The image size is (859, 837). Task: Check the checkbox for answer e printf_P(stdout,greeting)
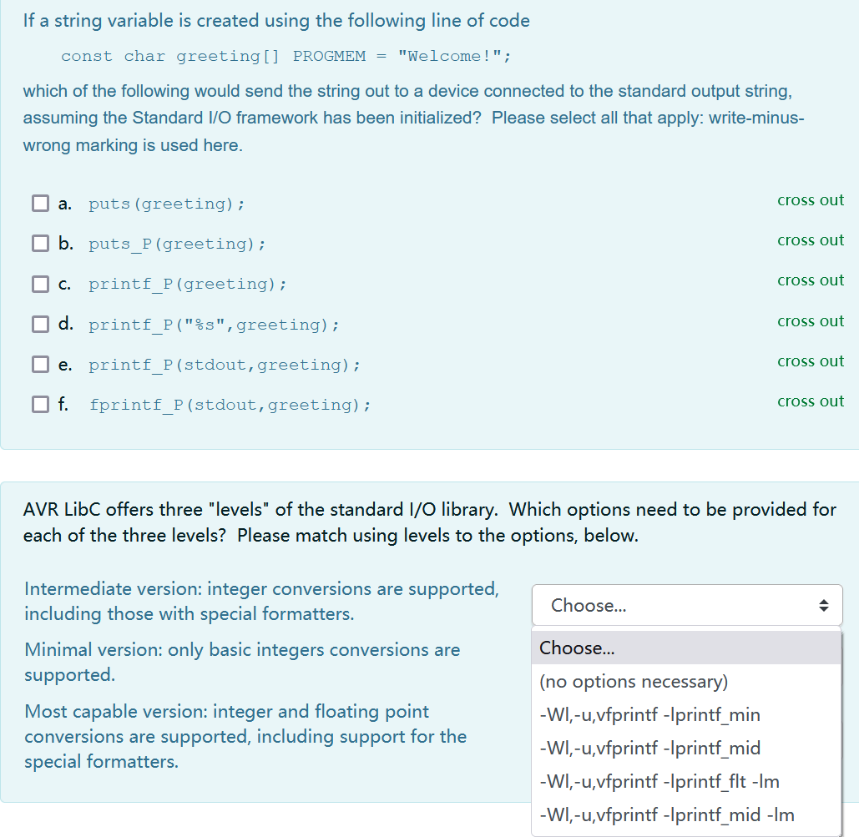(39, 364)
